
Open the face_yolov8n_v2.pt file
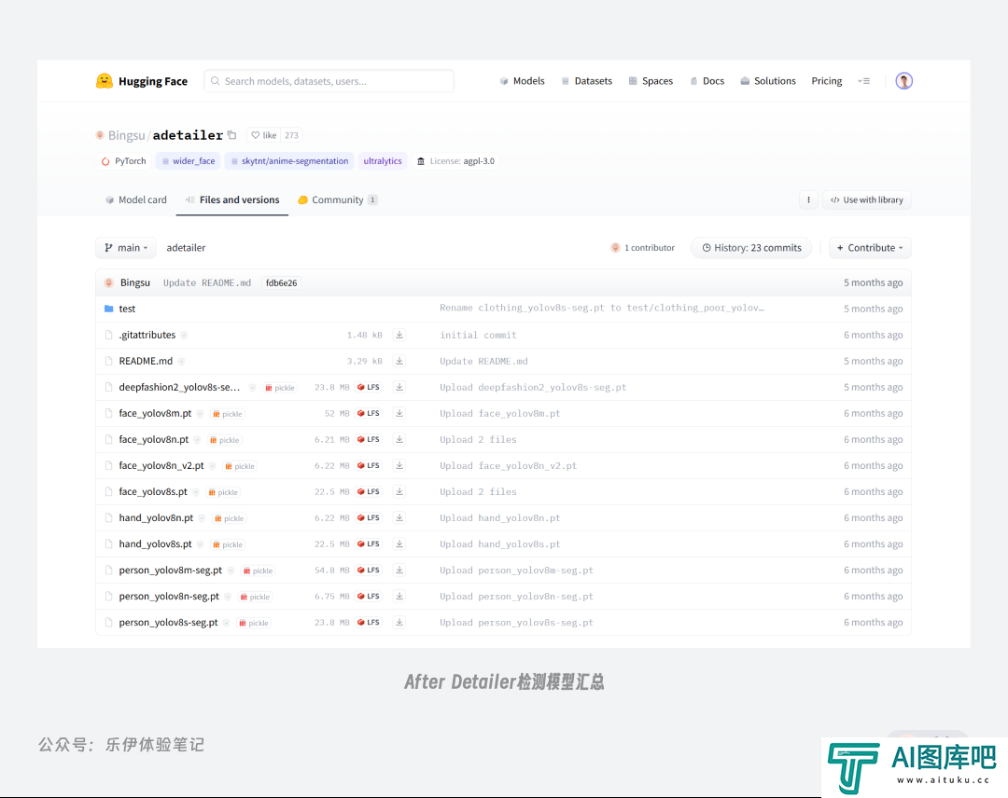[x=161, y=465]
